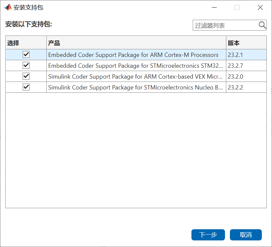The height and width of the screenshot is (247, 272).
Task: Sort by the 选择 column header
Action: (x=26, y=43)
